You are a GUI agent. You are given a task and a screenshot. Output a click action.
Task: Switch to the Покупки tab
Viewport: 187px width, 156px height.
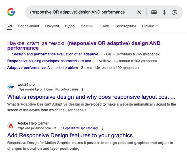coord(52,26)
